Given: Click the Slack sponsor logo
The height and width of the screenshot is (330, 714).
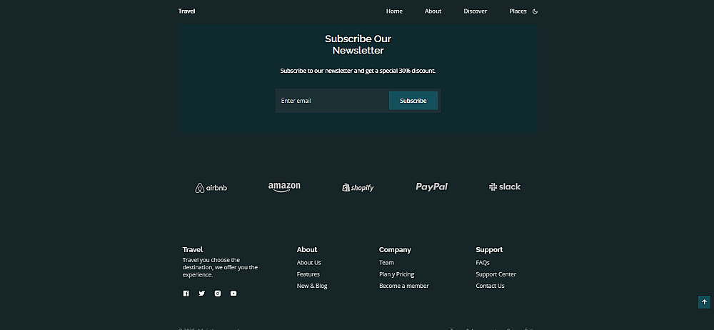Looking at the screenshot, I should coord(505,187).
